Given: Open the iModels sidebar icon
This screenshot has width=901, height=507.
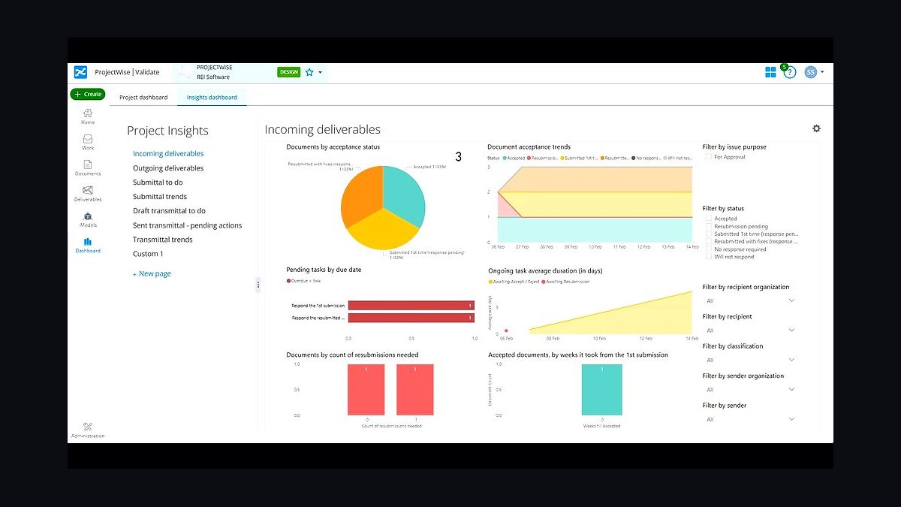Looking at the screenshot, I should [88, 219].
